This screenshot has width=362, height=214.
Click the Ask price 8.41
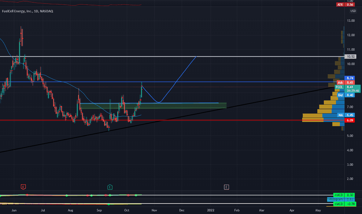[350, 82]
